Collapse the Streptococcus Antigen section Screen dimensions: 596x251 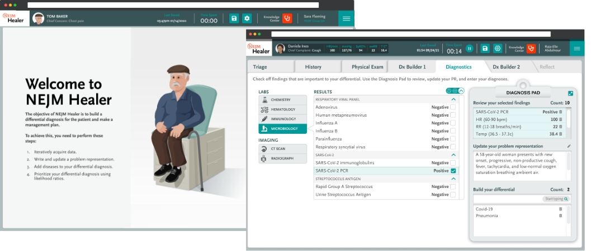pyautogui.click(x=453, y=178)
